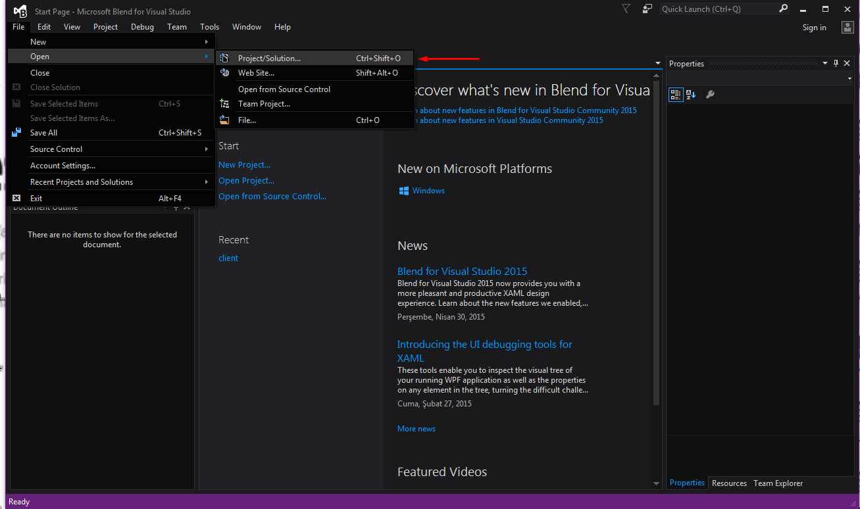Open the Blend for Visual Studio 2015 news headline

click(462, 272)
